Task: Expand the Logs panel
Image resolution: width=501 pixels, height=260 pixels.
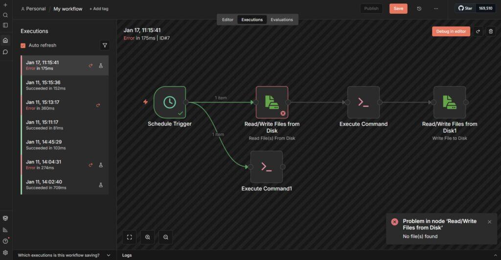Action: 127,255
